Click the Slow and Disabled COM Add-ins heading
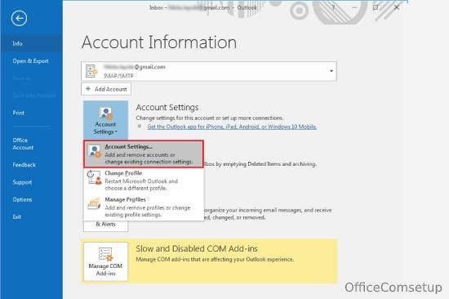The height and width of the screenshot is (299, 449). (x=197, y=248)
